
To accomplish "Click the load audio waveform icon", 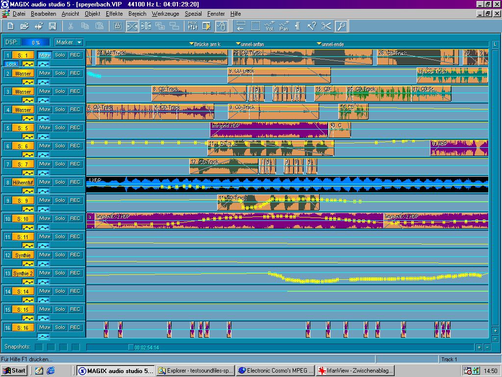I will [39, 27].
